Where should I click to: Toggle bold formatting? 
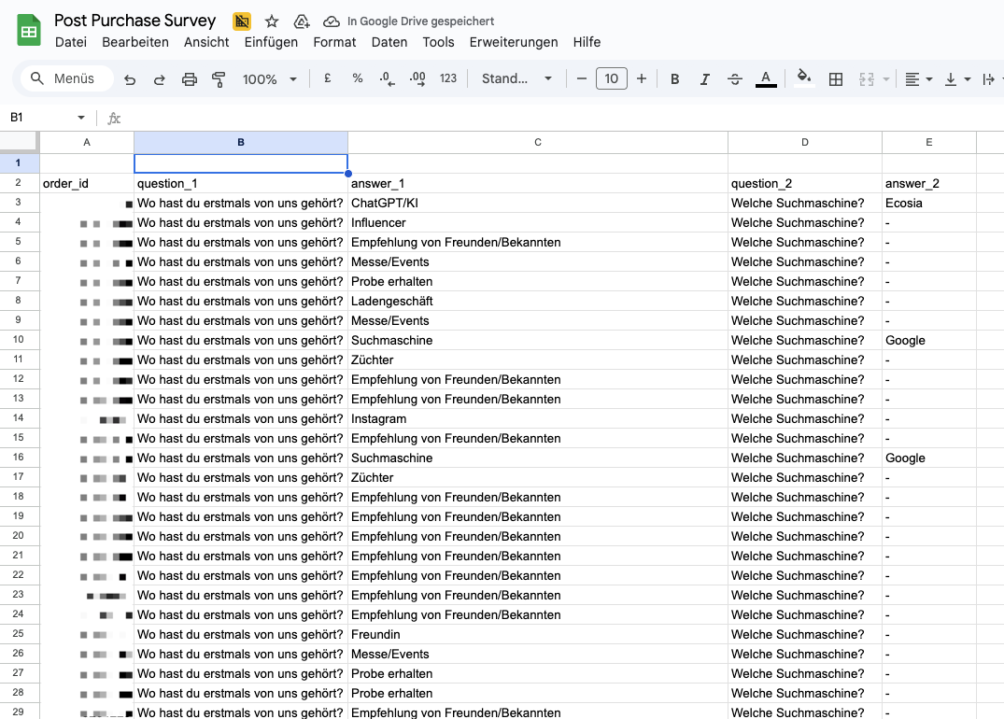pyautogui.click(x=675, y=79)
